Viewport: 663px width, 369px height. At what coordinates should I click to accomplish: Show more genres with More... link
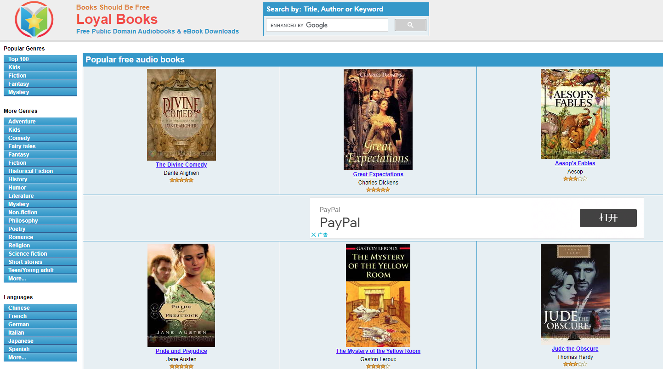pos(40,279)
